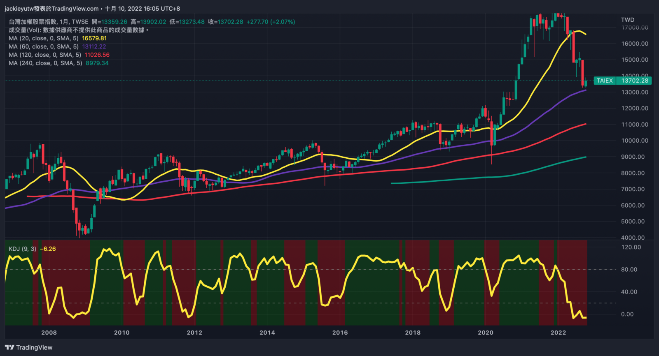
Task: Click the 13702.28 current price label
Action: pyautogui.click(x=634, y=81)
